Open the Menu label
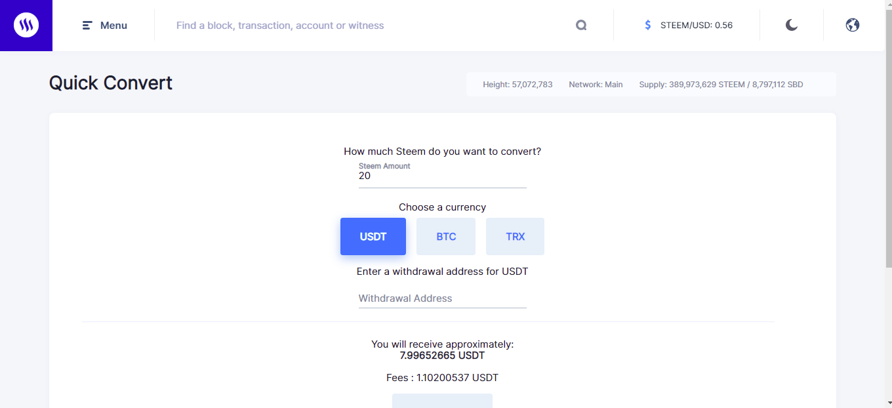The image size is (892, 408). (x=114, y=26)
